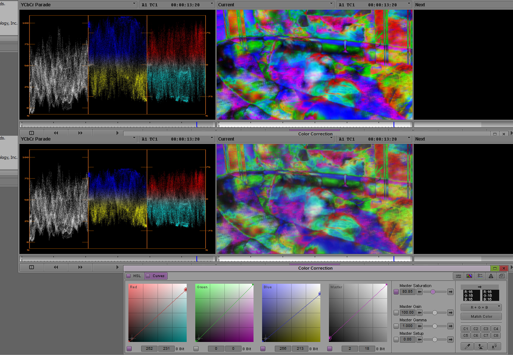Screen dimensions: 513x355
Task: Click the remove color cast icon
Action: [481, 346]
